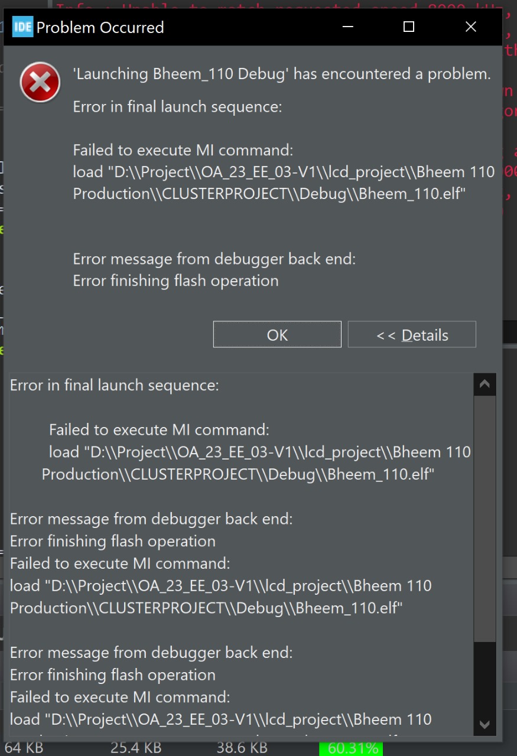Click the up arrow of details scrollbar
Screen dimensions: 517x756
(x=485, y=384)
